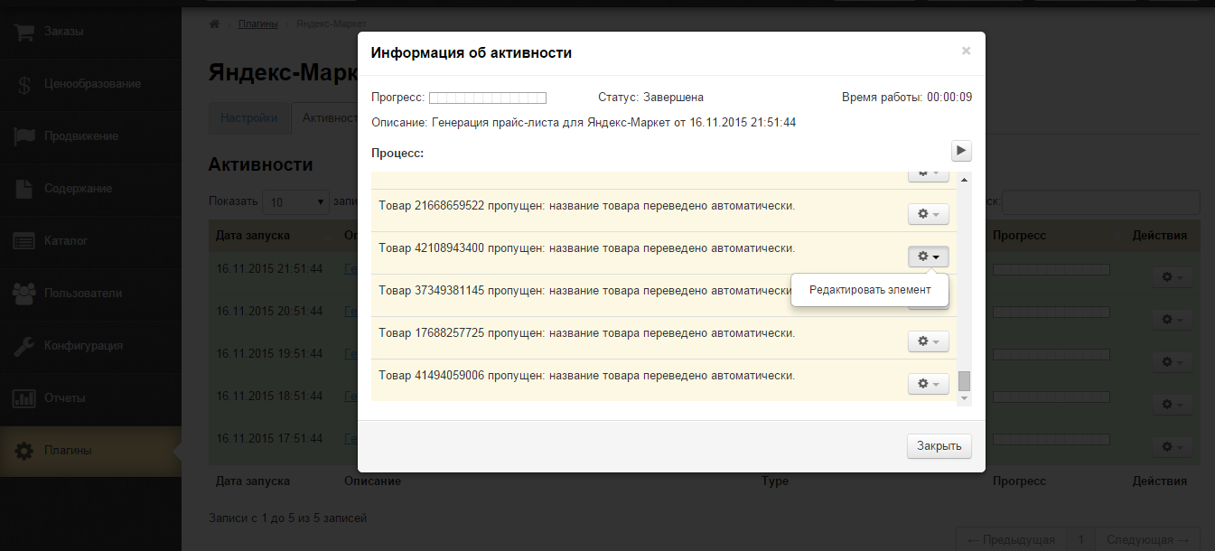Screen dimensions: 1215x551
Task: Click the dialog title "Информация об активности"
Action: coord(472,53)
